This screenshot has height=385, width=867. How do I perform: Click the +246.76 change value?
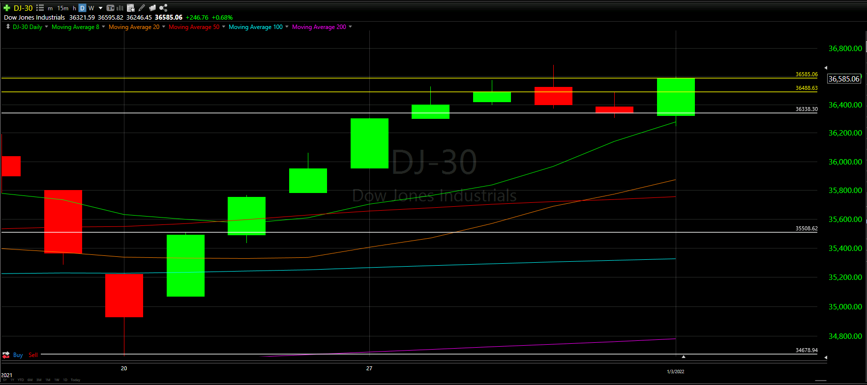tap(197, 18)
